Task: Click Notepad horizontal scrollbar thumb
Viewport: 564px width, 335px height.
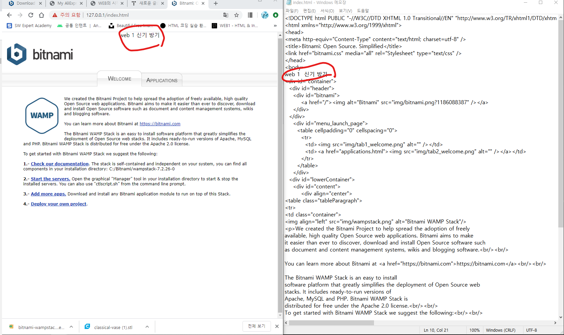Action: point(332,323)
